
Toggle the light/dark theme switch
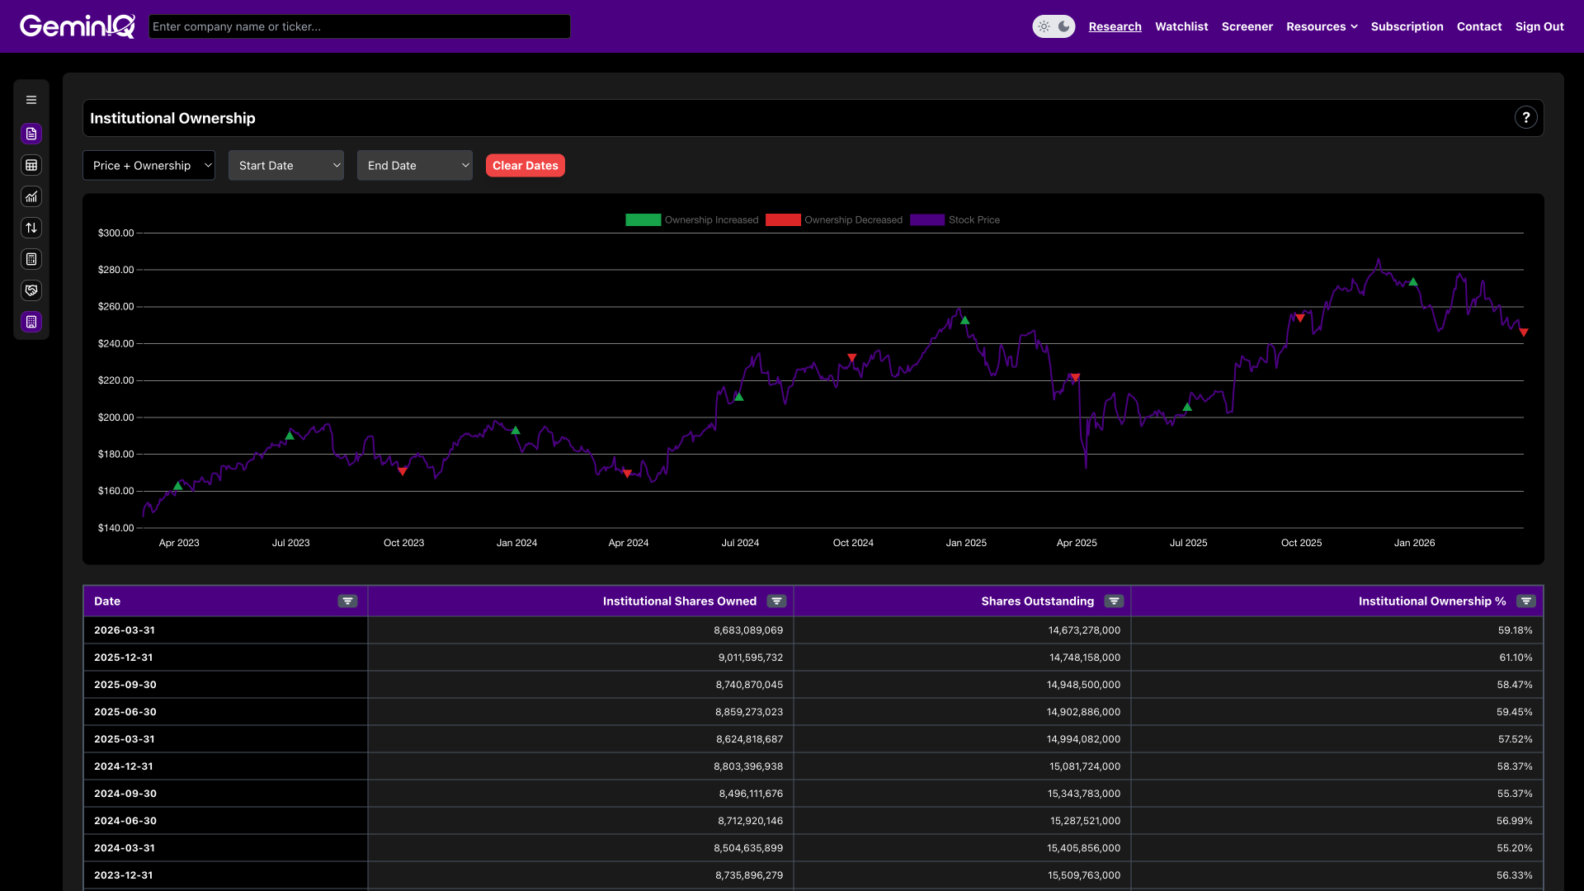pos(1054,26)
